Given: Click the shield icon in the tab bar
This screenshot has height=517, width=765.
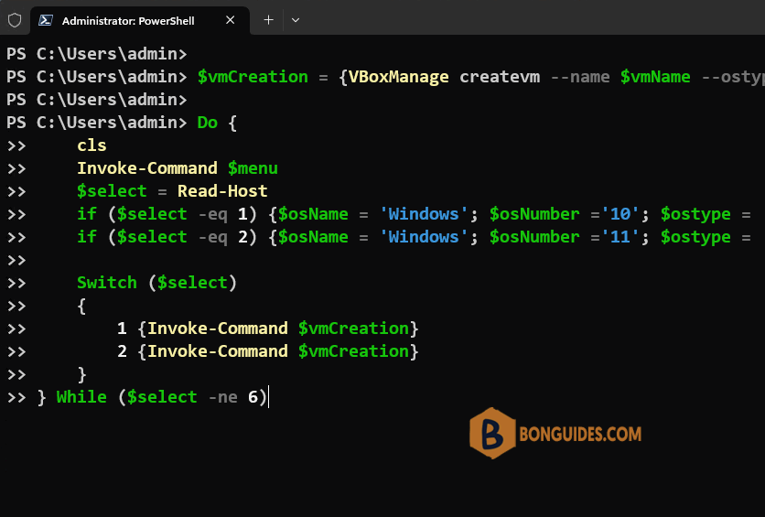Looking at the screenshot, I should coord(15,20).
